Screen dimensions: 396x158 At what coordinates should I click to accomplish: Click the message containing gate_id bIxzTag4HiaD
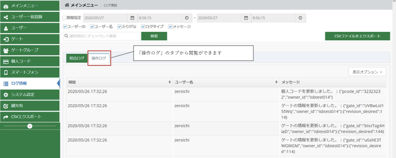[333, 129]
